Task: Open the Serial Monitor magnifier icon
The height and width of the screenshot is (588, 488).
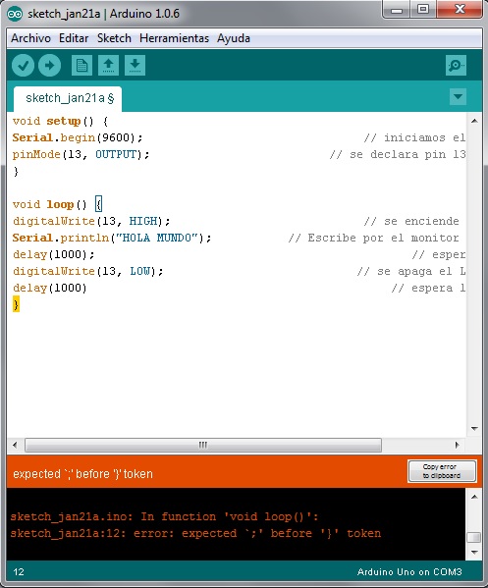Action: point(457,66)
